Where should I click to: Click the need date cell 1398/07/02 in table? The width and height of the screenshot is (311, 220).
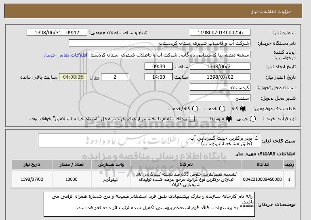coord(32,179)
